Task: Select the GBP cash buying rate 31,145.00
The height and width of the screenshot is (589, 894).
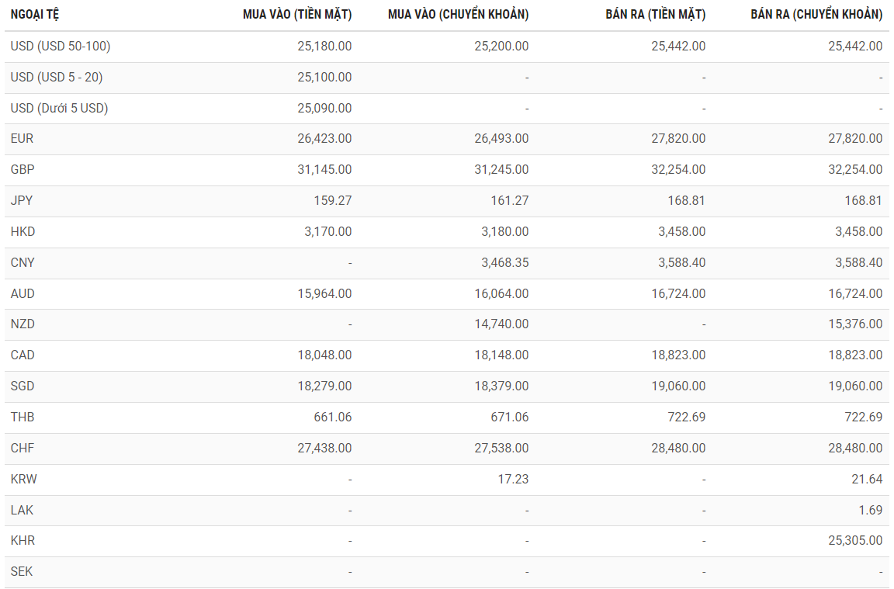Action: tap(324, 170)
